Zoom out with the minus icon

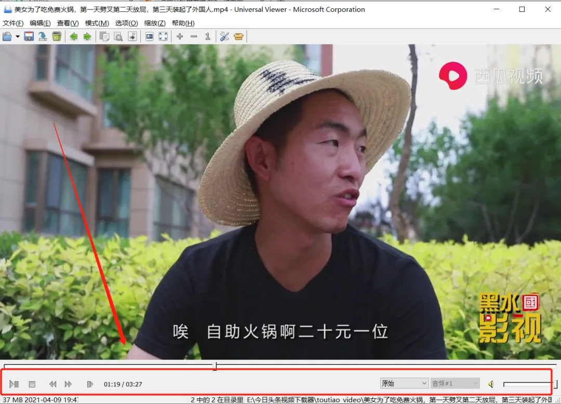click(194, 36)
